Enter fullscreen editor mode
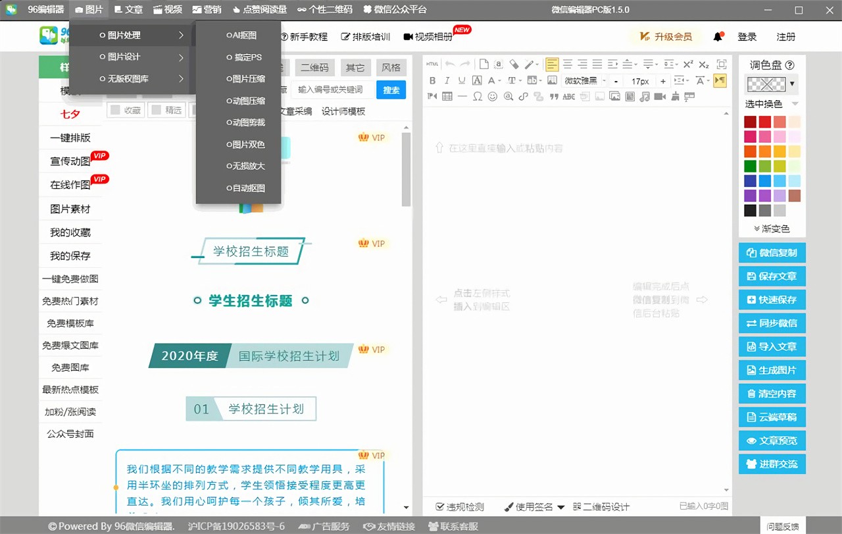842x534 pixels. click(x=722, y=65)
